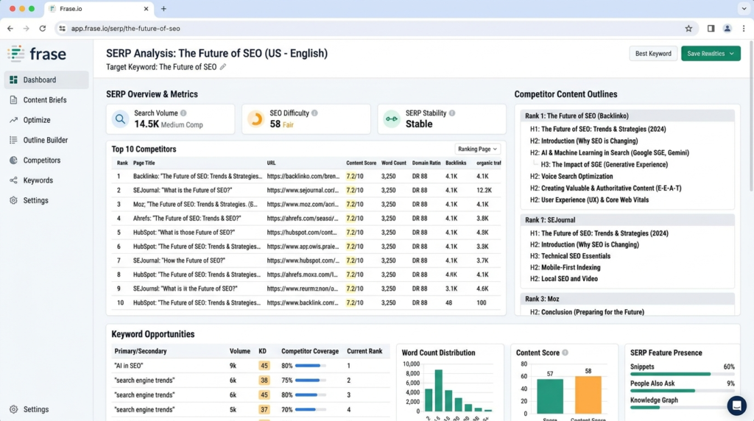Open the Outline Builder
This screenshot has height=421, width=754.
tap(46, 141)
